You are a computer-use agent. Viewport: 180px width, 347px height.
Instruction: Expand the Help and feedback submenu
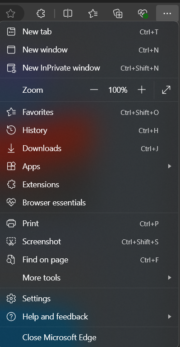tap(89, 316)
